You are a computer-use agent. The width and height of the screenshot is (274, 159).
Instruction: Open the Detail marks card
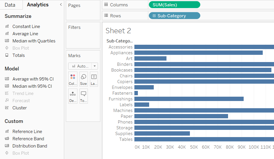(73, 96)
